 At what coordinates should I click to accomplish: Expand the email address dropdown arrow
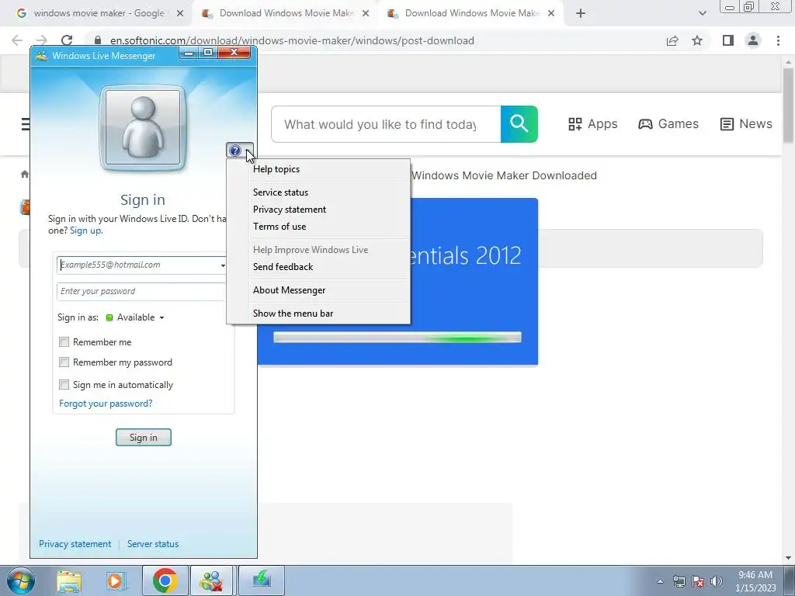(223, 265)
